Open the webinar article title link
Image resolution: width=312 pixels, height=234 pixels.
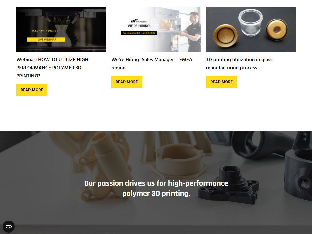(53, 68)
